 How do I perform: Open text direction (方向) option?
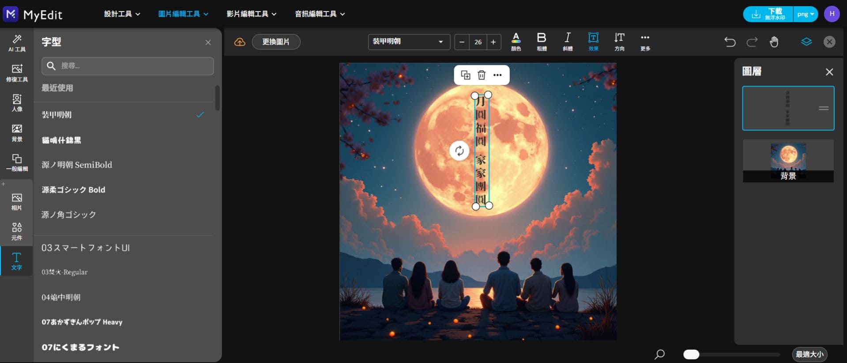click(x=619, y=42)
